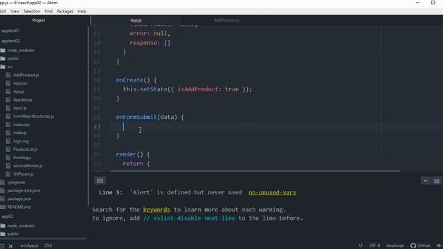Click file icon beside AddProduct.js
This screenshot has height=249, width=443.
tap(8, 75)
